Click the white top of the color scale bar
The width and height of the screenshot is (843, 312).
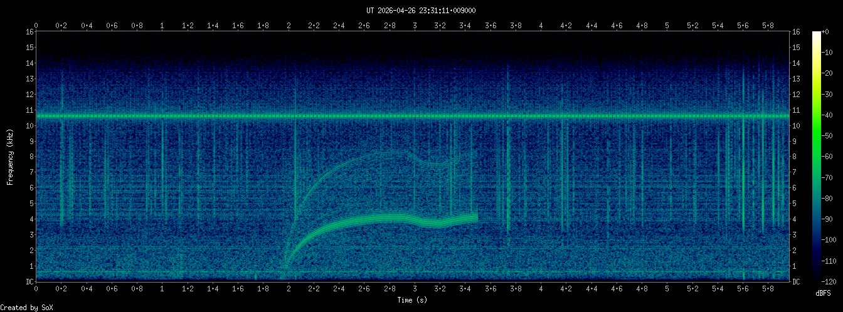tap(816, 35)
